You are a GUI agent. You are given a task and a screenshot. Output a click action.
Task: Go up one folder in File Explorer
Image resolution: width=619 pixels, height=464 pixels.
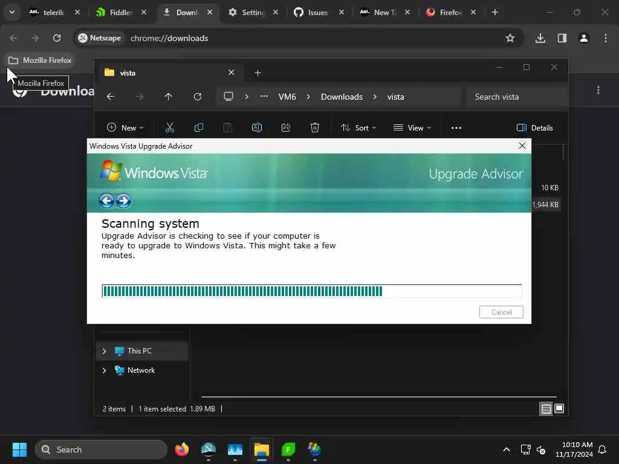169,97
